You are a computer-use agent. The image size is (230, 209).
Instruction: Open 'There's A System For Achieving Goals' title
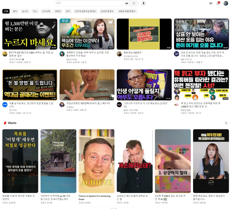(x=94, y=198)
